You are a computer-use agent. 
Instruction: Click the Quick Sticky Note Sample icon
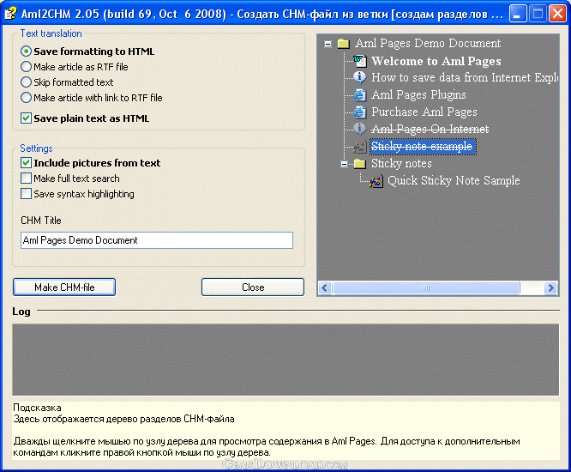376,181
